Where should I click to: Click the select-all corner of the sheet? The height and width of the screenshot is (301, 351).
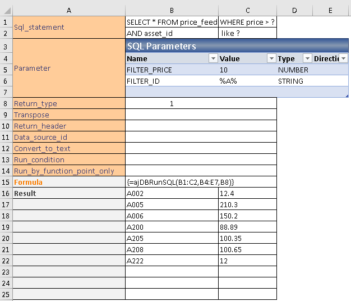click(x=6, y=10)
